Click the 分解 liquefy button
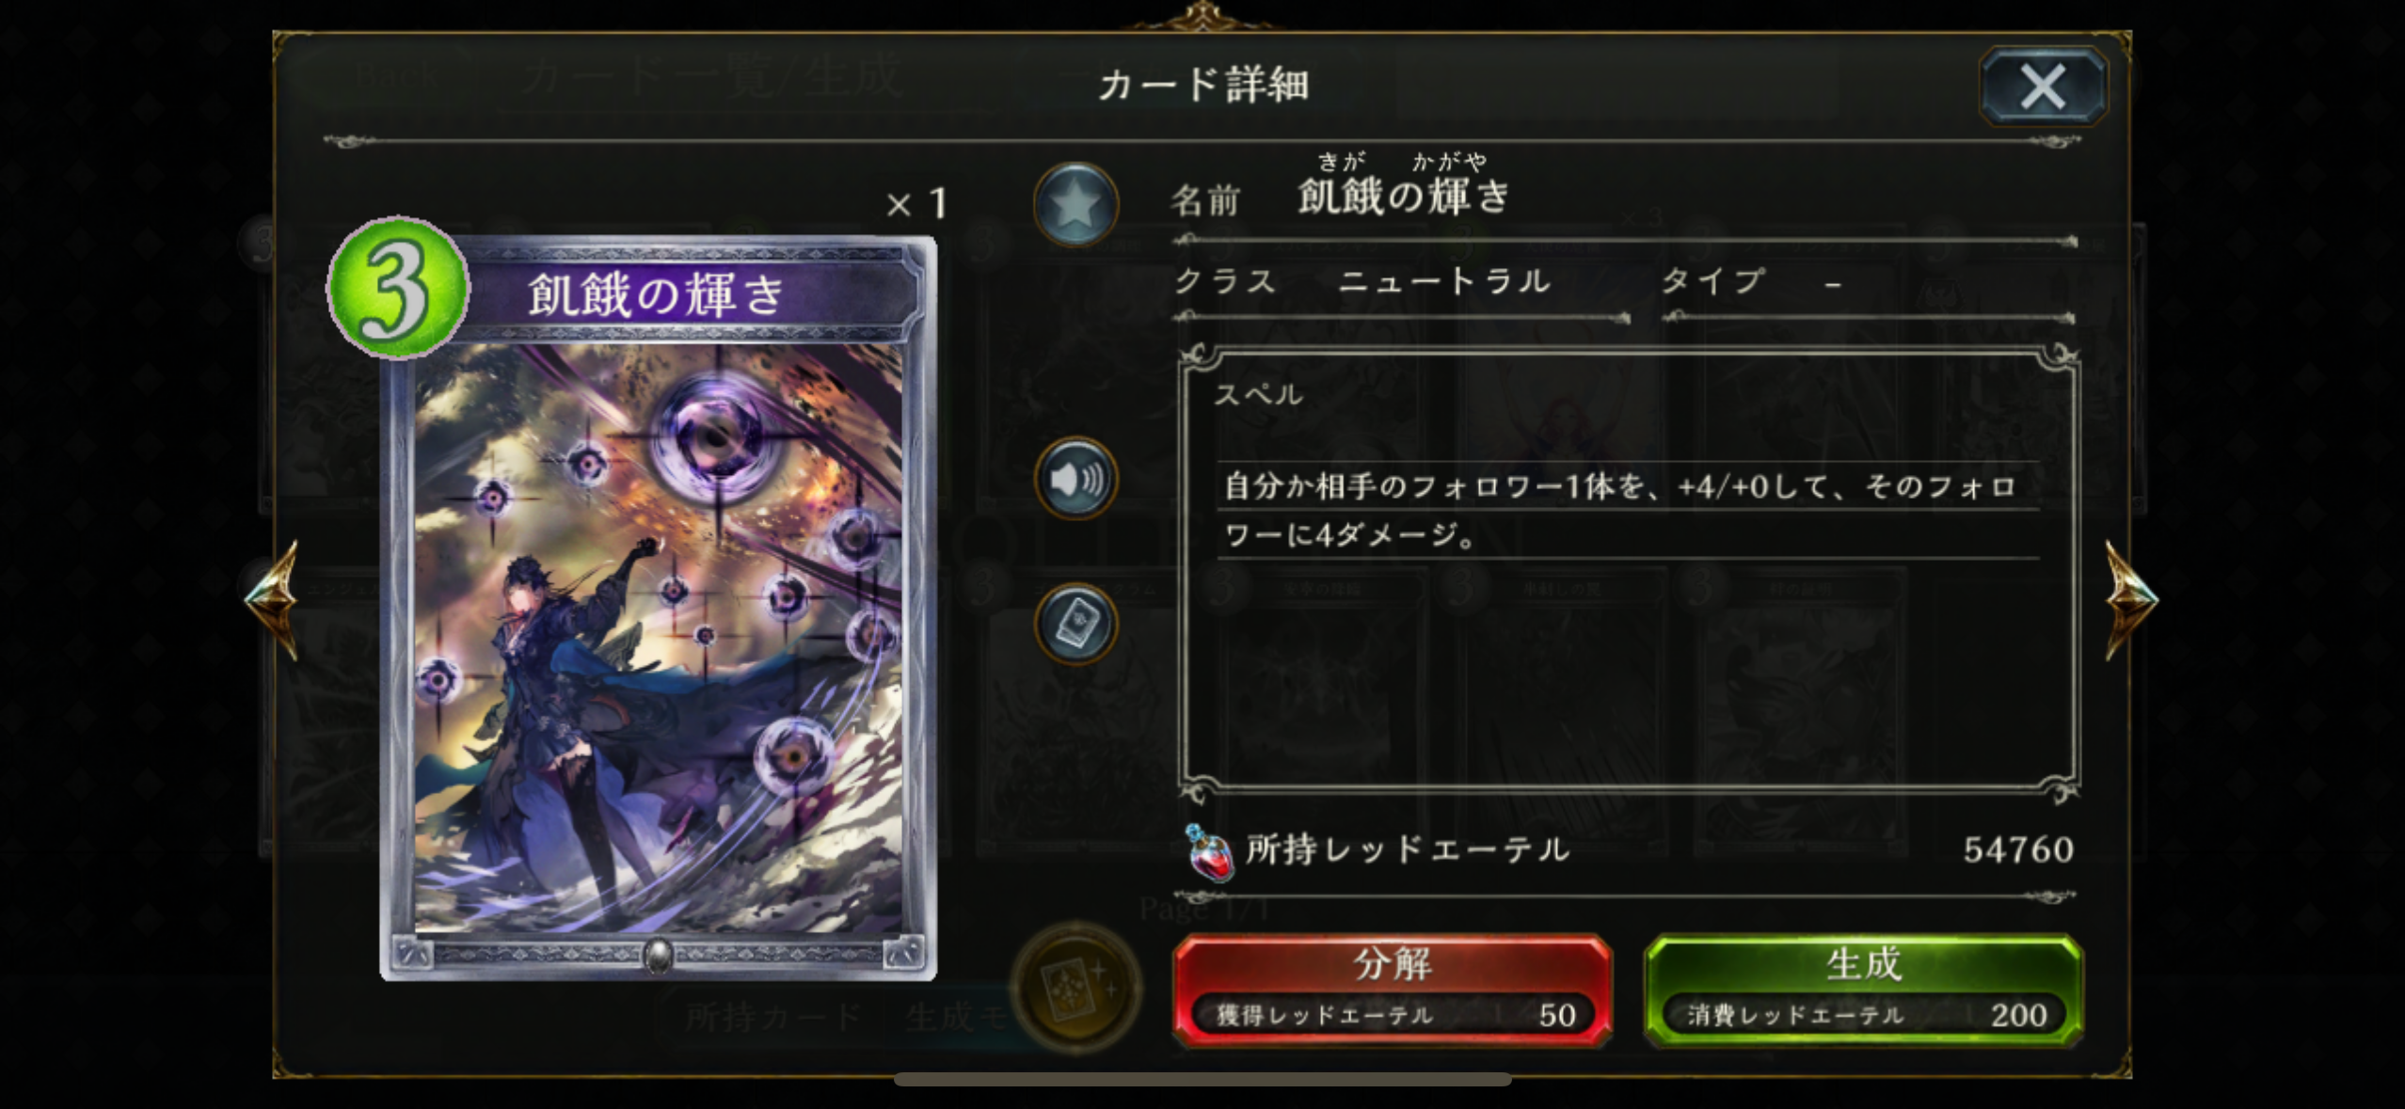 [x=1393, y=990]
